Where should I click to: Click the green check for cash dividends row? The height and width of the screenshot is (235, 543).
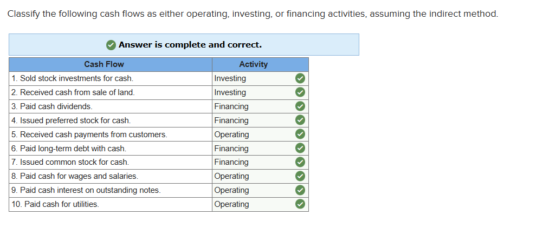point(300,106)
